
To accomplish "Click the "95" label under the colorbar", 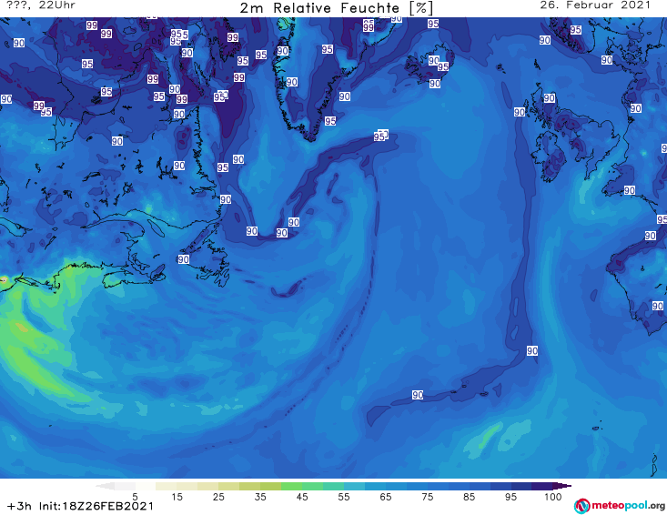I will [510, 497].
